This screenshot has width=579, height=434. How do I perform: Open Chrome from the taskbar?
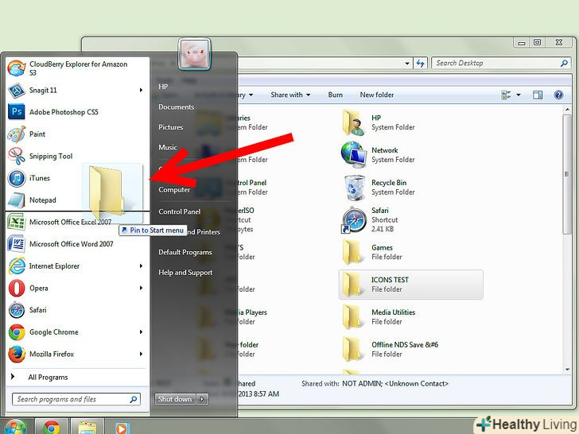point(52,427)
